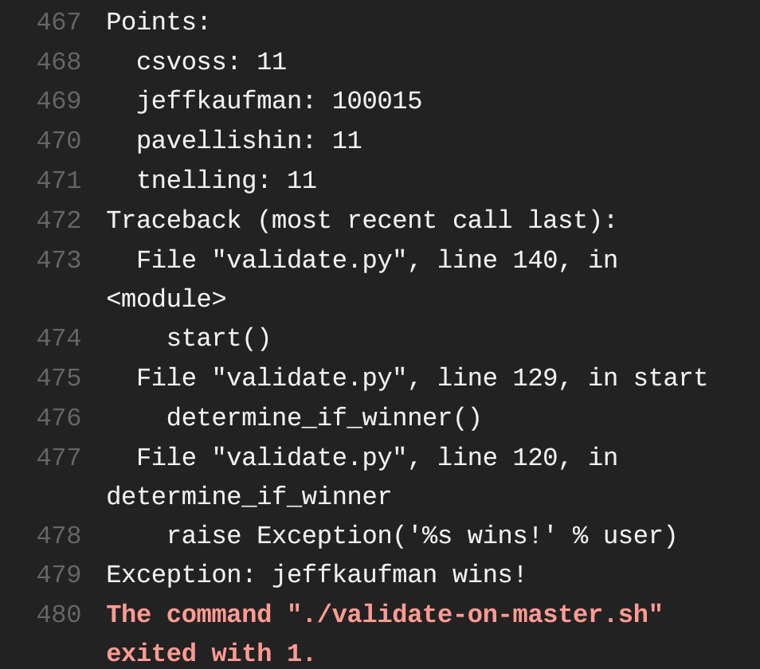Select line number 480 of the error
Viewport: 760px width, 669px height.
click(58, 615)
